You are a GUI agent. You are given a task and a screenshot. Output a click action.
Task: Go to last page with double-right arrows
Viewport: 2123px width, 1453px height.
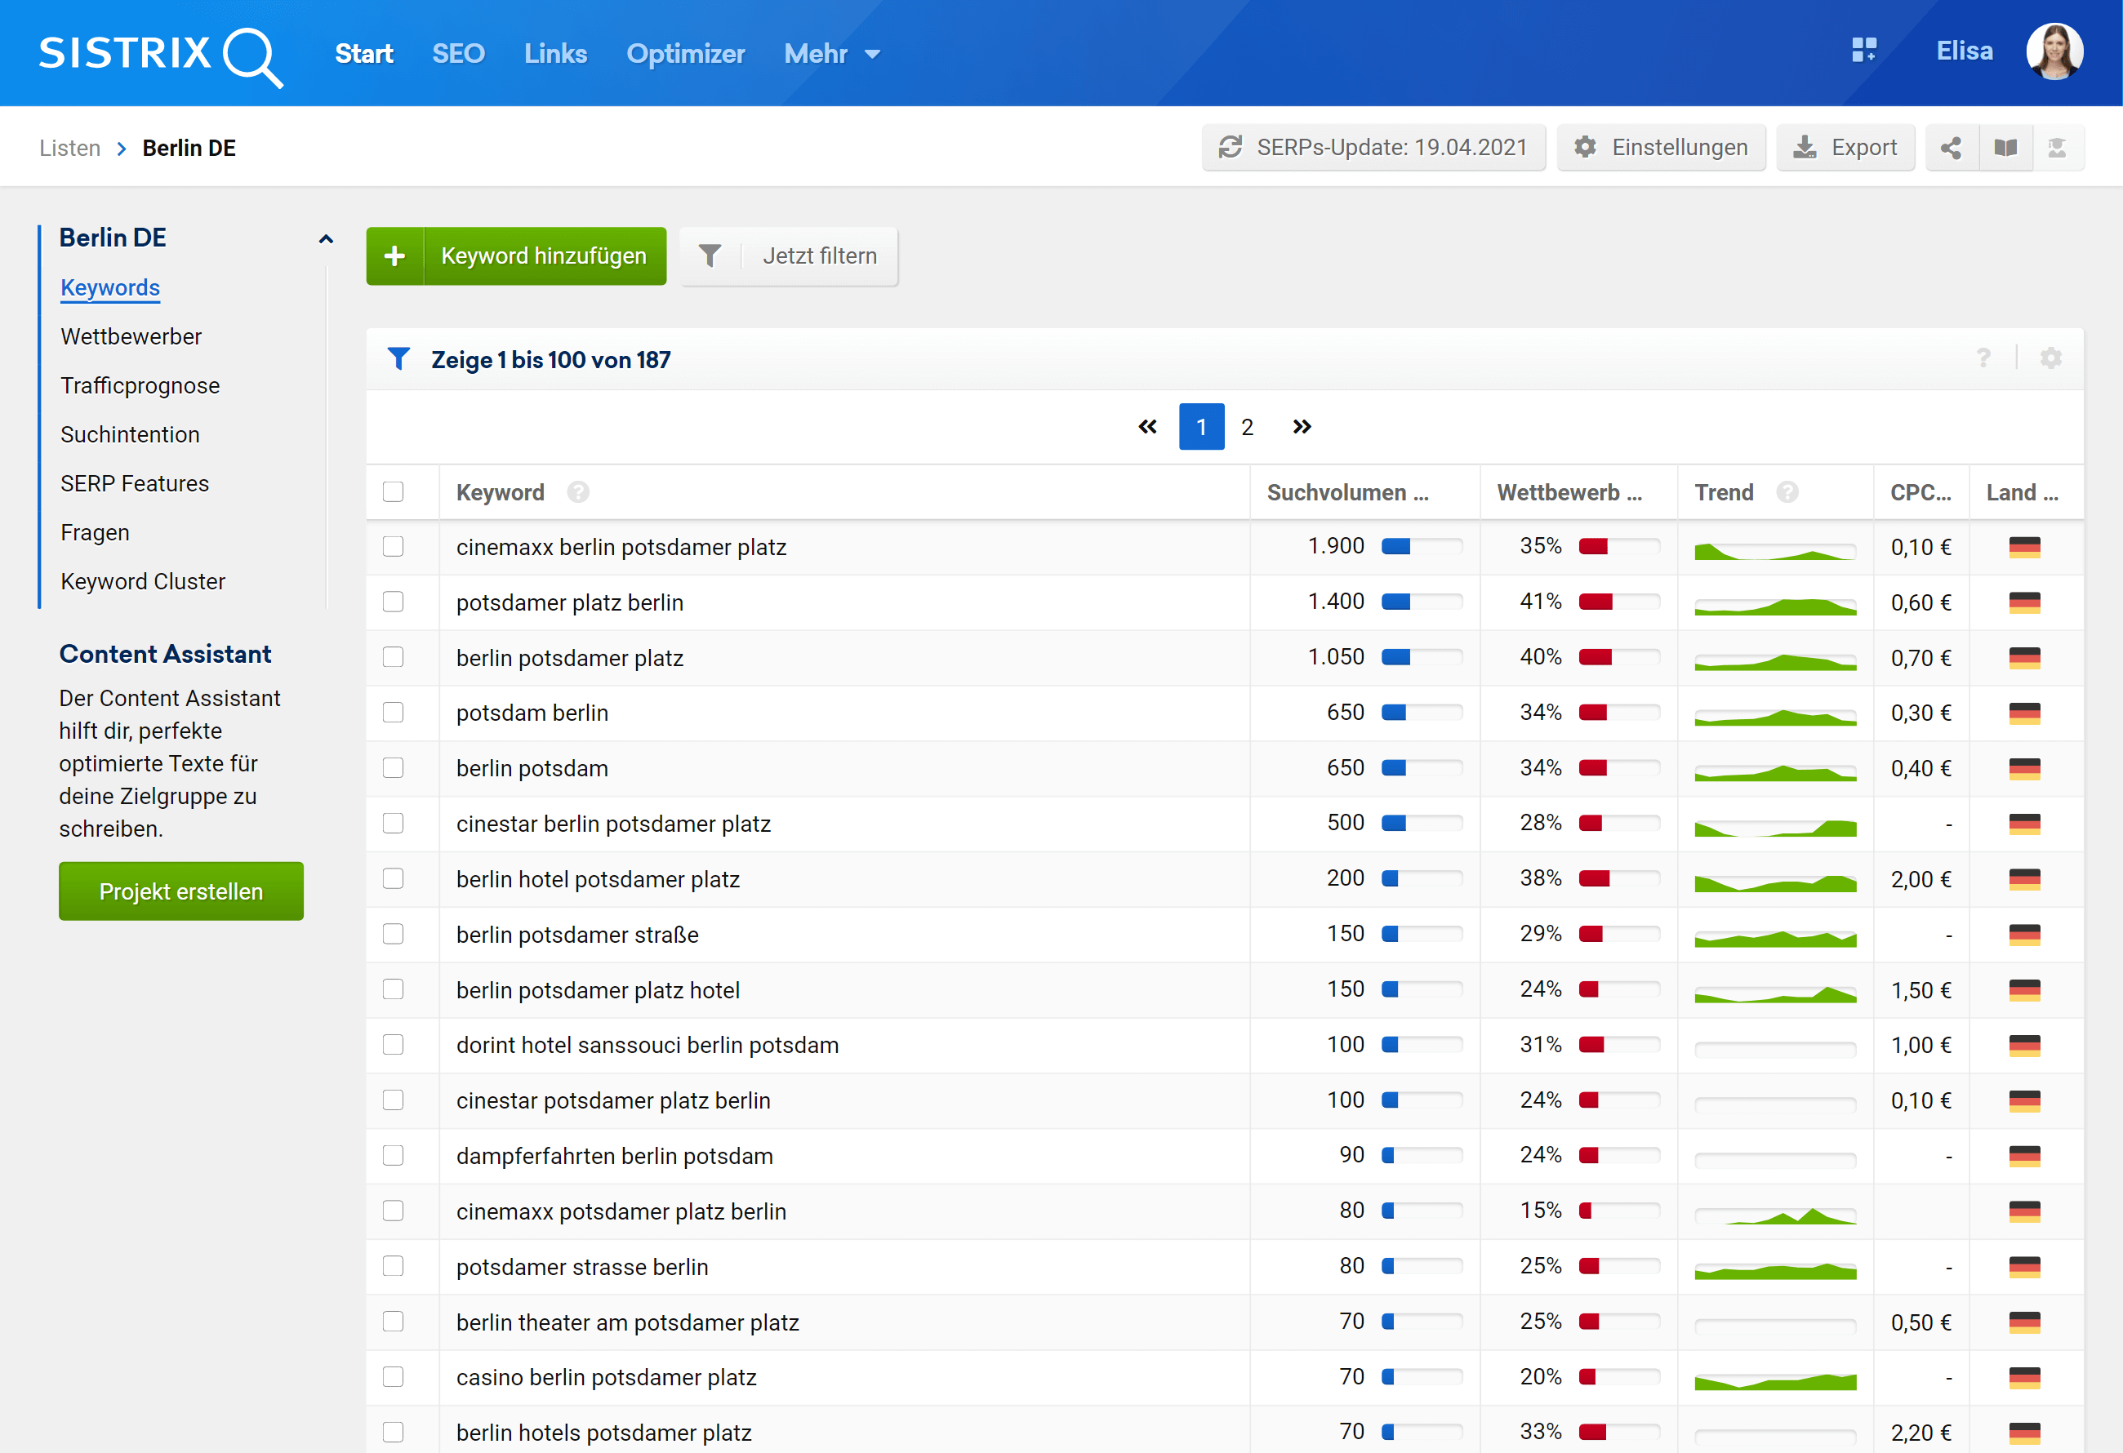(1302, 426)
